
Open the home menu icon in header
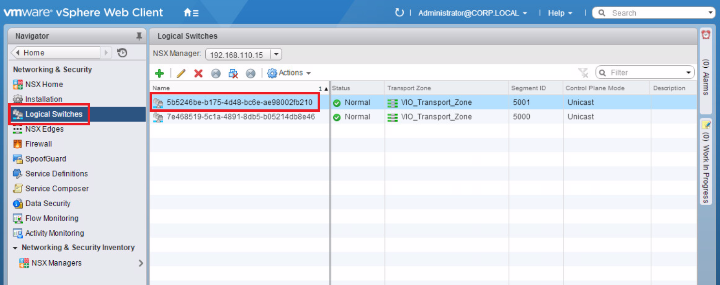tap(191, 13)
